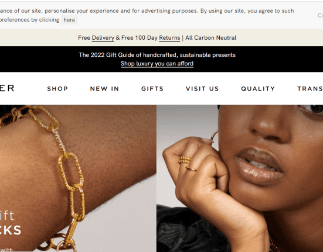This screenshot has width=323, height=252.
Task: Open the GIFTS menu item
Action: pyautogui.click(x=152, y=88)
